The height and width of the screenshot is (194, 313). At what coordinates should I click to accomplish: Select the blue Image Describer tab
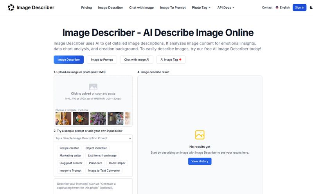pos(69,60)
